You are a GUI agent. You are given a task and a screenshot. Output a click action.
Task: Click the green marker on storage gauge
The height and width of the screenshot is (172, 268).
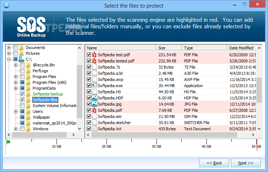pos(8,142)
